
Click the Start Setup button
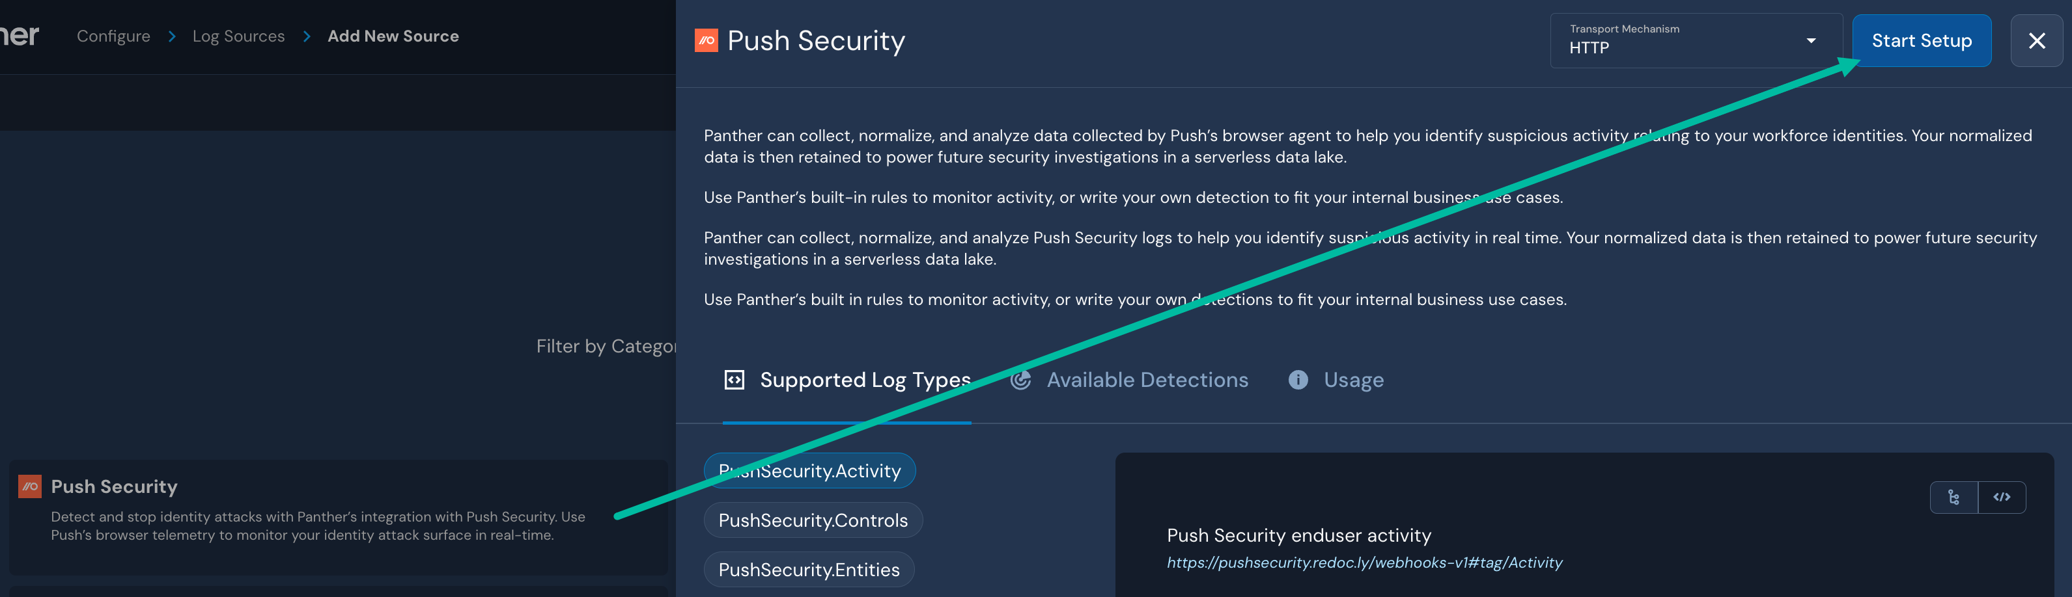tap(1922, 40)
